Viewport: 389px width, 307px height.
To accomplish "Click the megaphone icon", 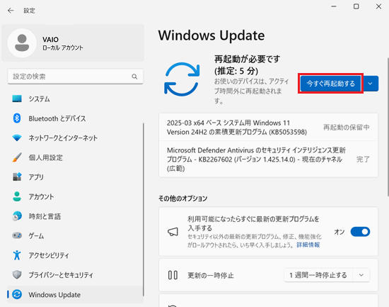I will coord(173,232).
